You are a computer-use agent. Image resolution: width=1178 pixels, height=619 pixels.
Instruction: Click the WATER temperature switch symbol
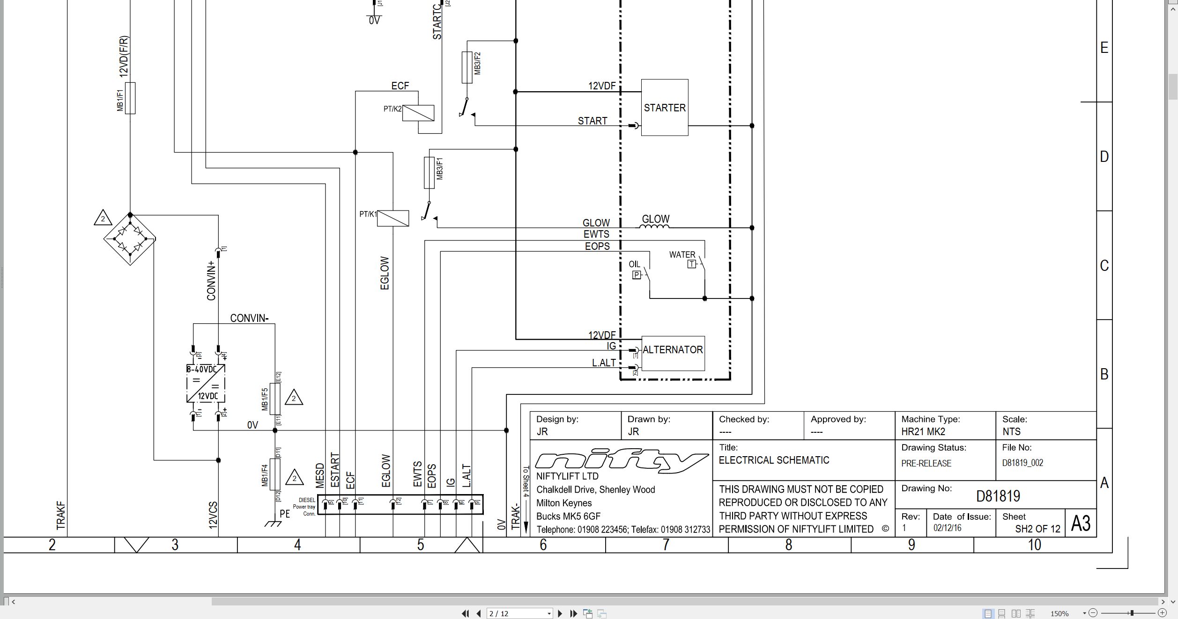tap(696, 264)
